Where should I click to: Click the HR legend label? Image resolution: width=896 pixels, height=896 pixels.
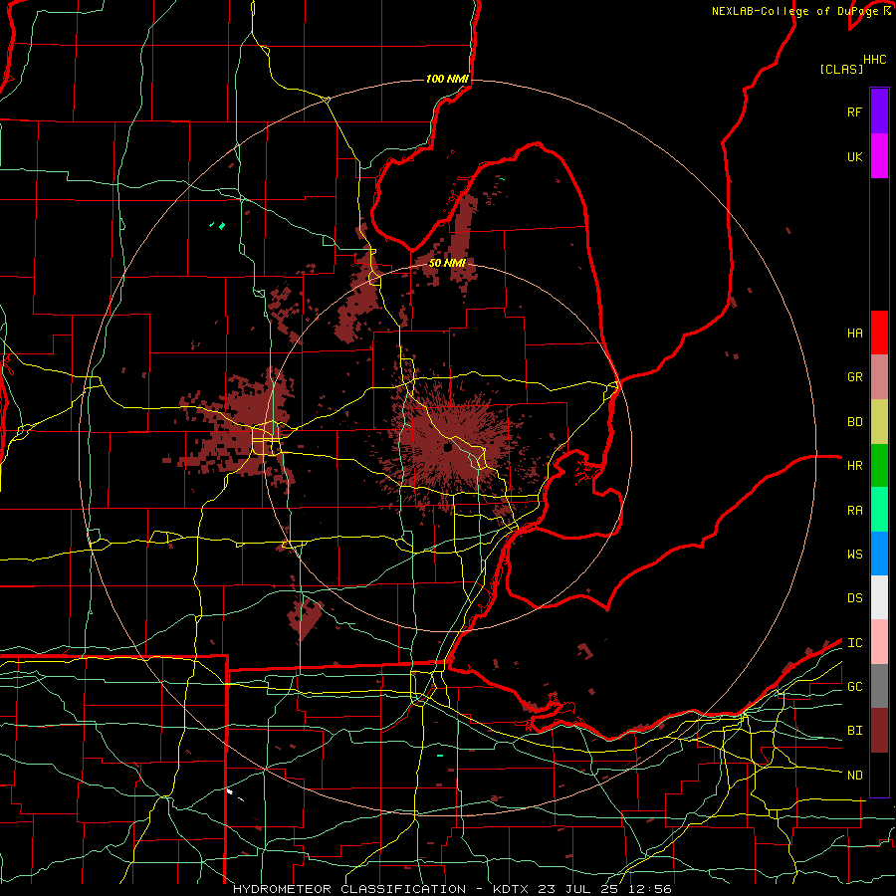coord(854,466)
